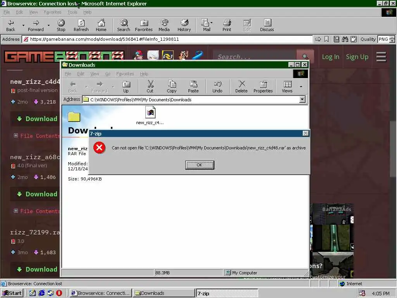397x298 pixels.
Task: Click the Go arrow next to address bar
Action: click(318, 39)
